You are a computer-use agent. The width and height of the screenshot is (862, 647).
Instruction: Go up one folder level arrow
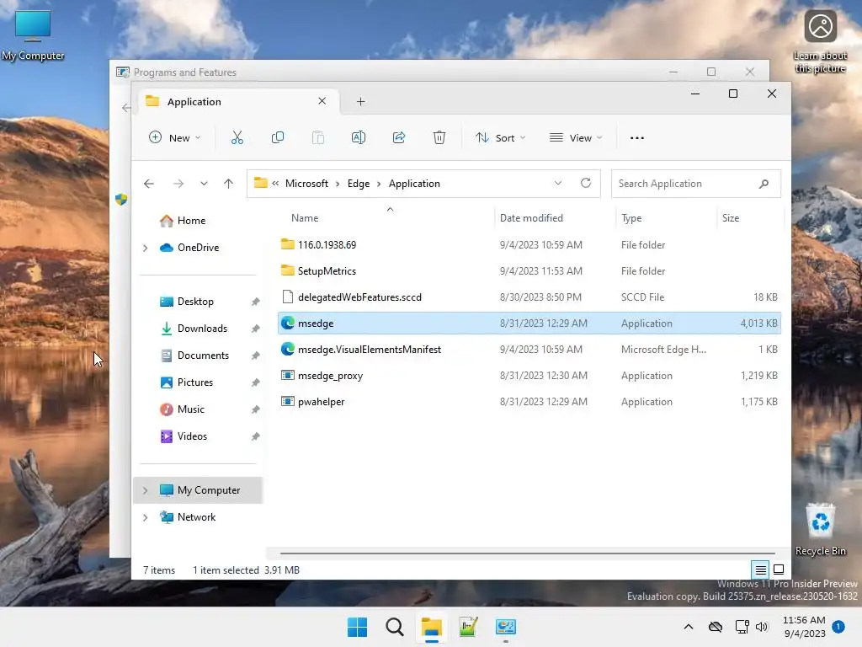click(229, 184)
